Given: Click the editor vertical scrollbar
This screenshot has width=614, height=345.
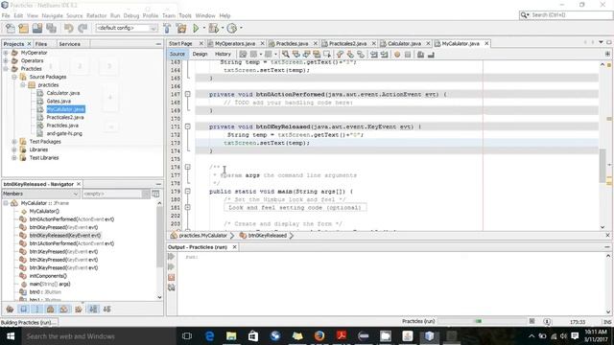Looking at the screenshot, I should pos(602,166).
